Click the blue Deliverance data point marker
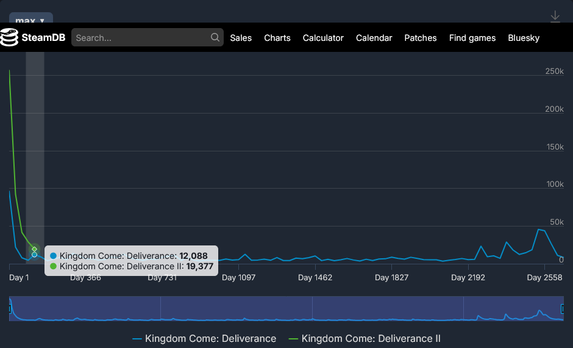This screenshot has height=348, width=573. (x=34, y=255)
